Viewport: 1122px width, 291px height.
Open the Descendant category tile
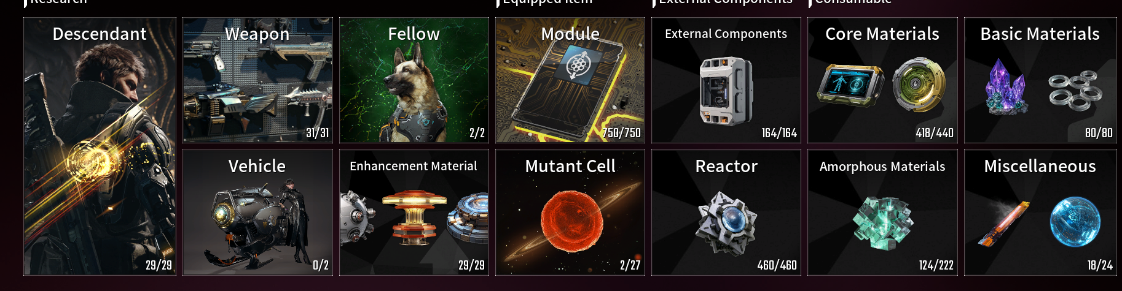(100, 146)
